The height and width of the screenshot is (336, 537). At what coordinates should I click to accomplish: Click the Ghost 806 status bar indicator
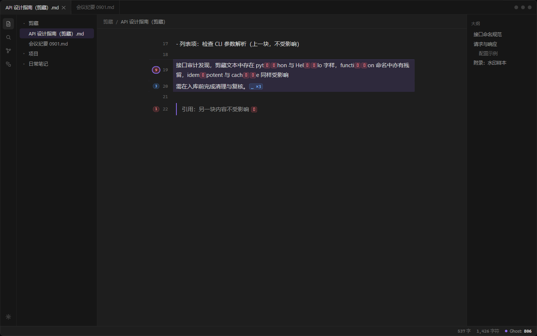coord(518,331)
